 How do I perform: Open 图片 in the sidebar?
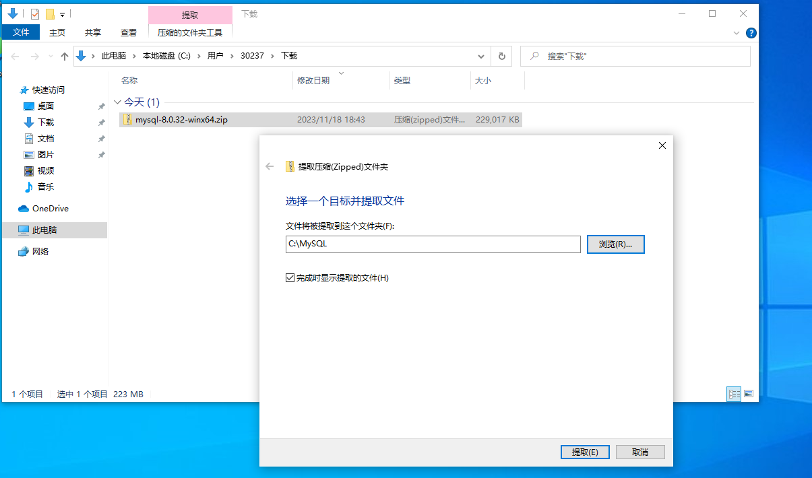tap(45, 154)
